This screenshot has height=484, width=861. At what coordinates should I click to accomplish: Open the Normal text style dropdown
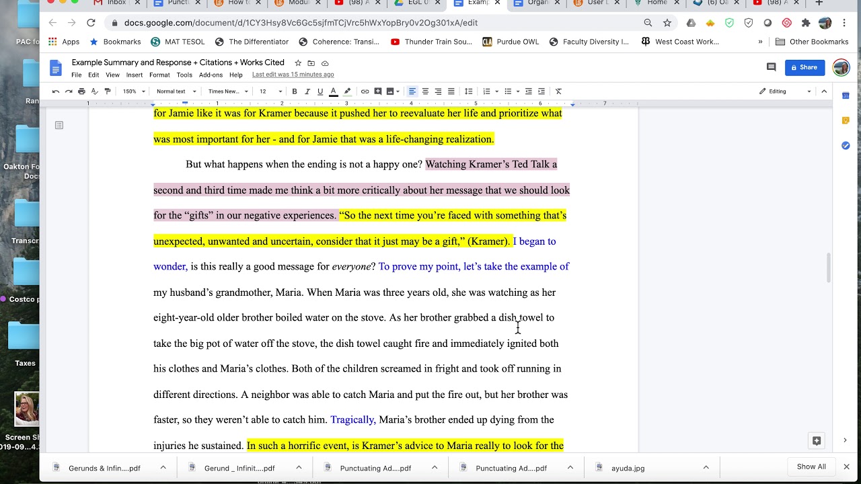click(176, 91)
